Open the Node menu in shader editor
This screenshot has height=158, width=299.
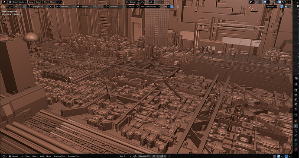coord(49,156)
